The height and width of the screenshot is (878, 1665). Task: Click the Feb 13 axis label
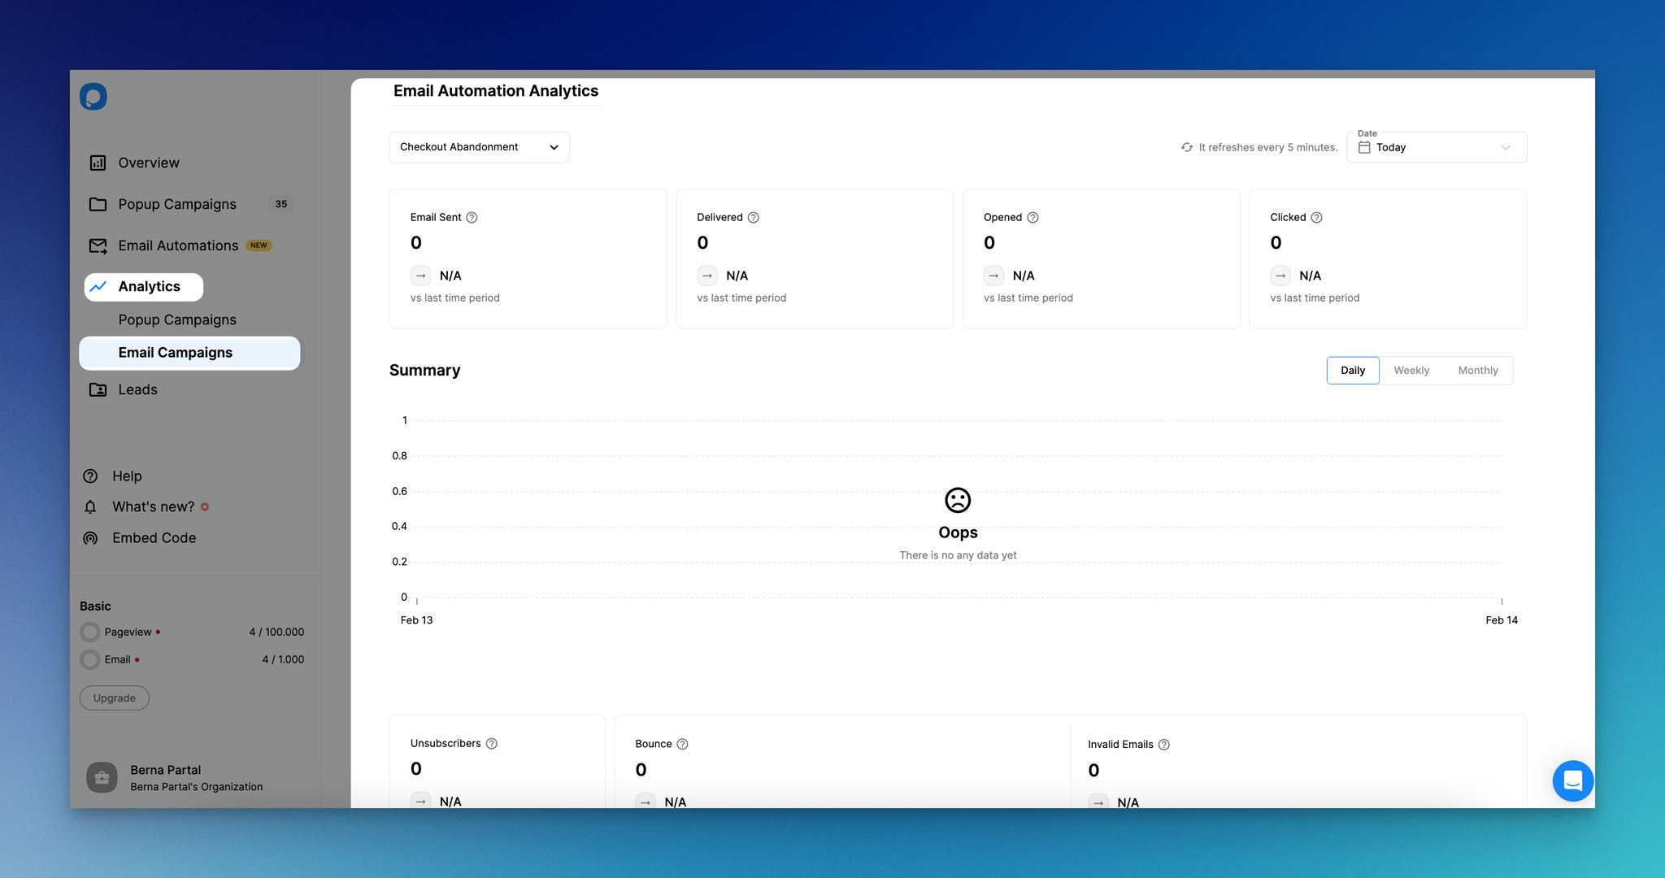[416, 619]
